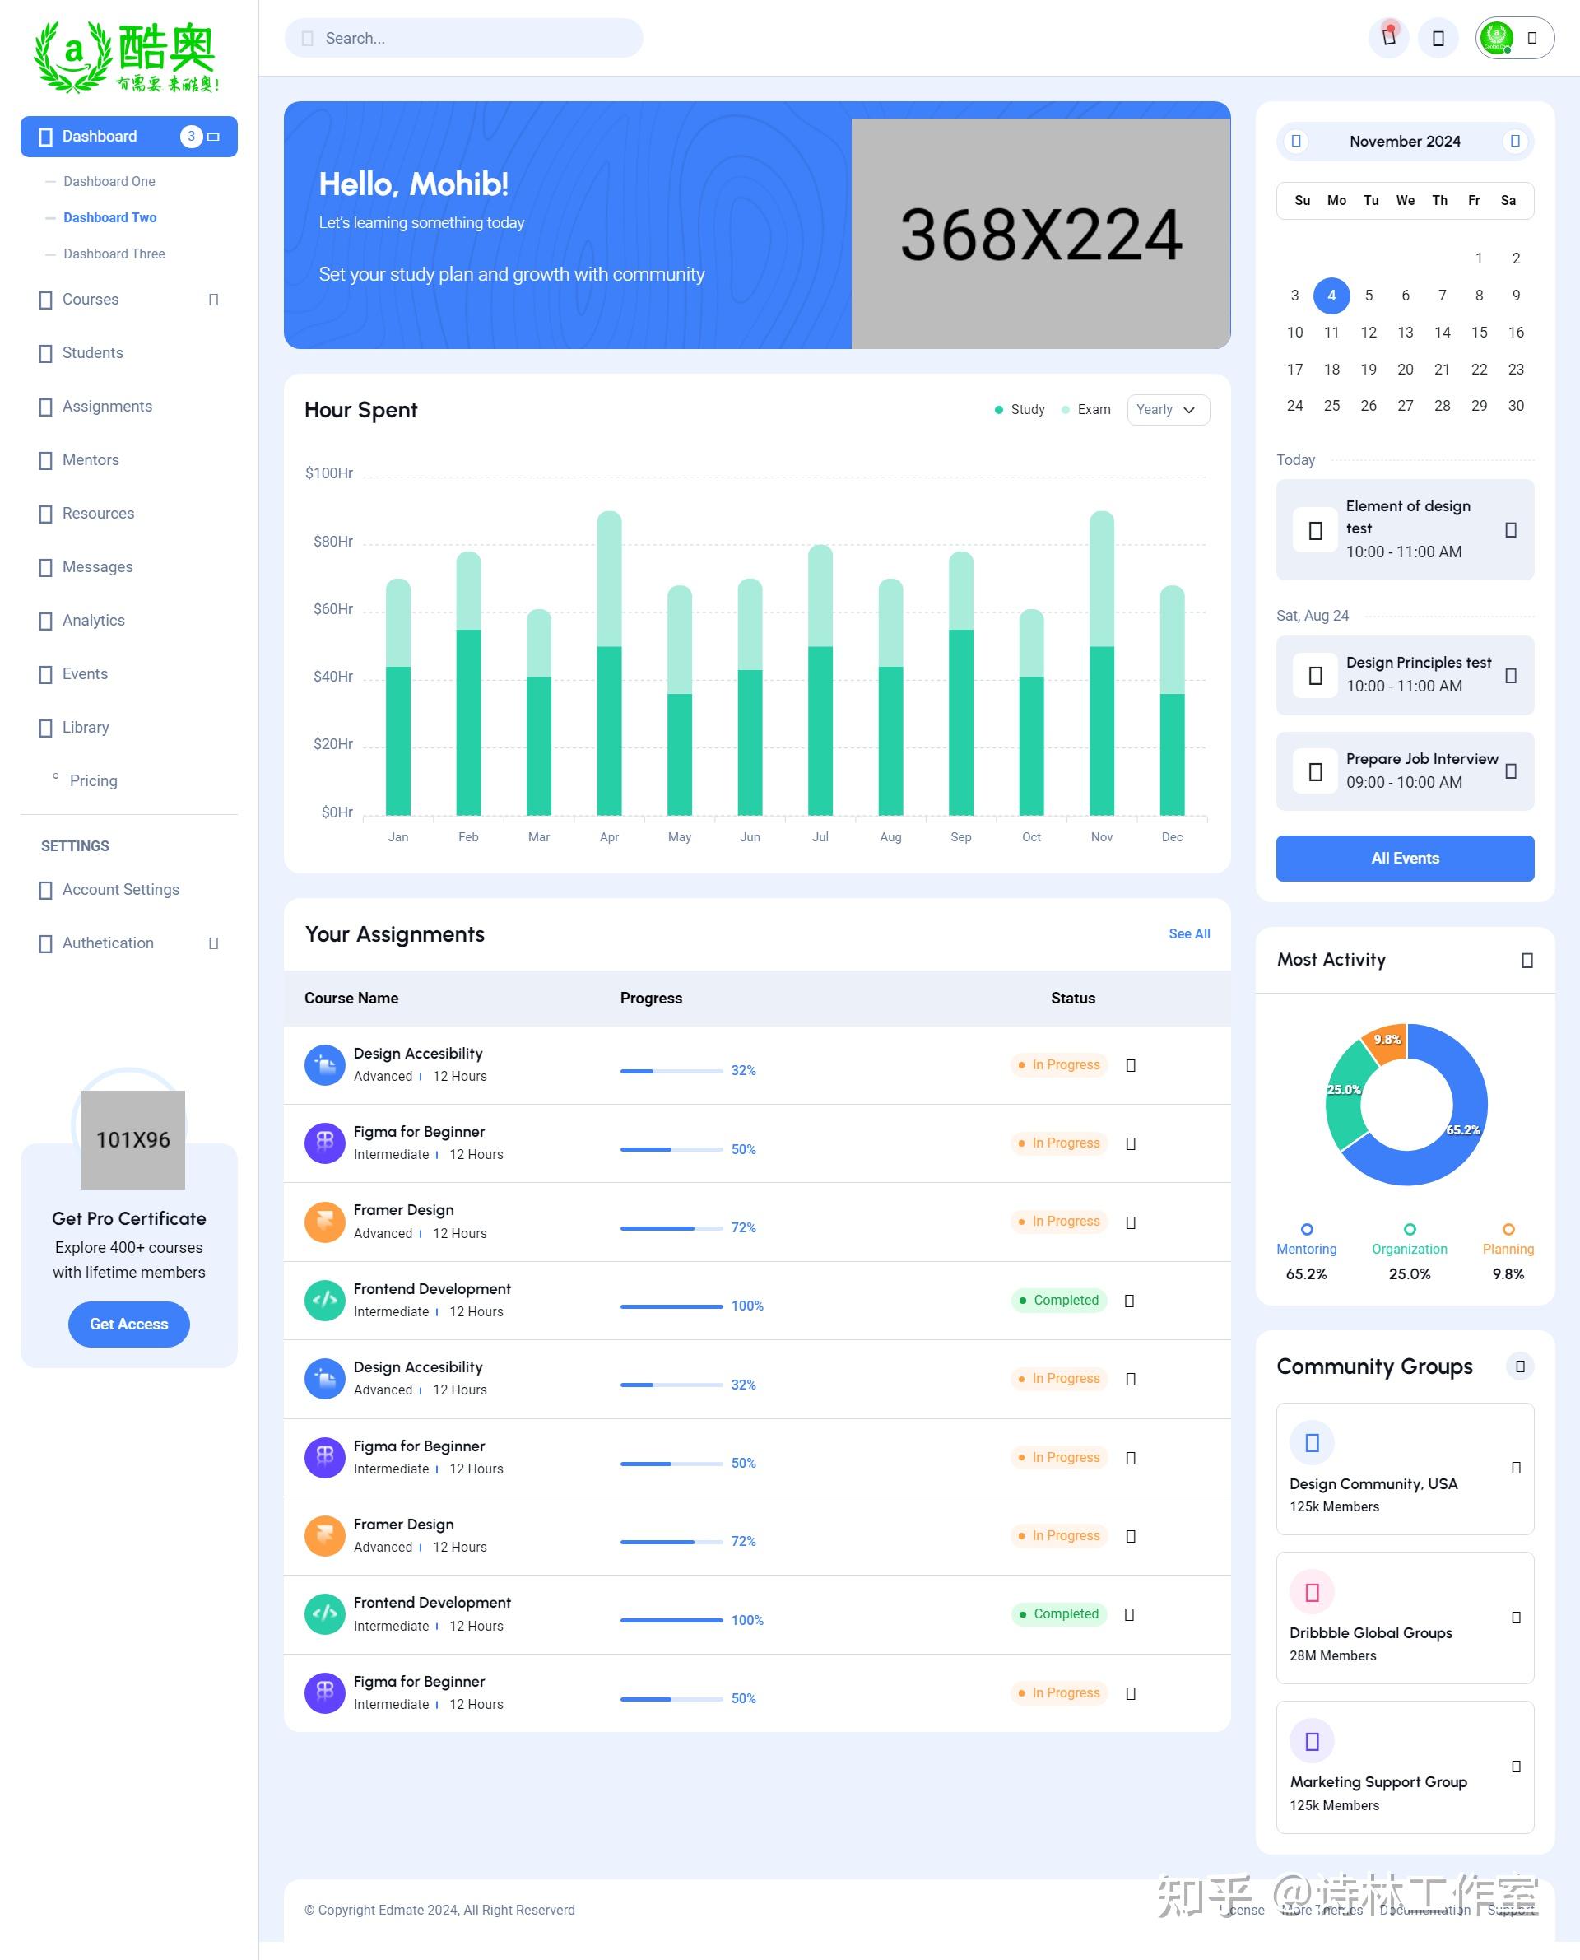The height and width of the screenshot is (1960, 1580).
Task: Open Dashboard Three submenu item
Action: click(114, 254)
